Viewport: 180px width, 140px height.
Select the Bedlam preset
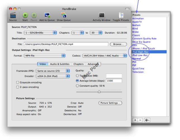click(x=136, y=25)
